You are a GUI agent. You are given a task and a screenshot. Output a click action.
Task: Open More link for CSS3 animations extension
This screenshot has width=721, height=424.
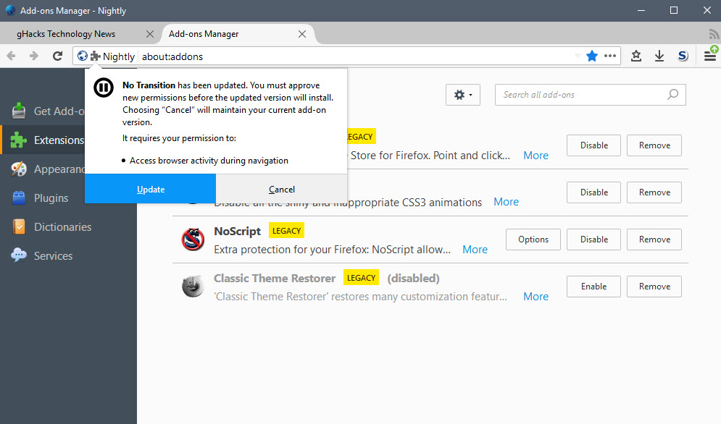pyautogui.click(x=506, y=202)
